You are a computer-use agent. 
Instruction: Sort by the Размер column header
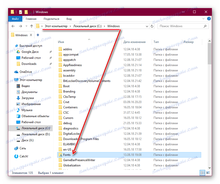click(x=188, y=42)
